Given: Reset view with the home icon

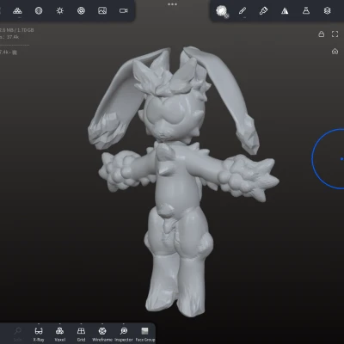Looking at the screenshot, I should [335, 52].
